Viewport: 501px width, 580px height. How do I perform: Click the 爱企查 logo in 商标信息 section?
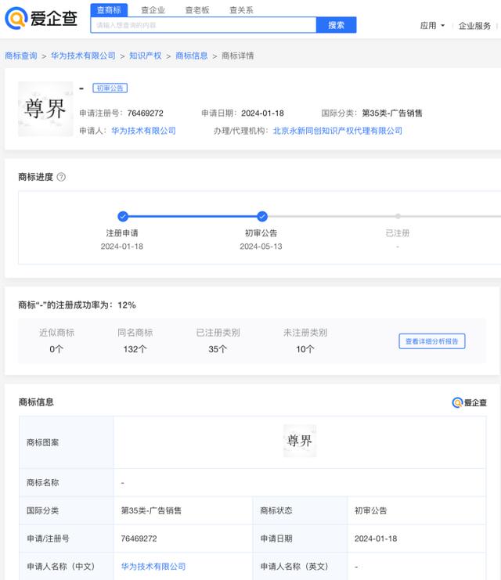(x=469, y=402)
